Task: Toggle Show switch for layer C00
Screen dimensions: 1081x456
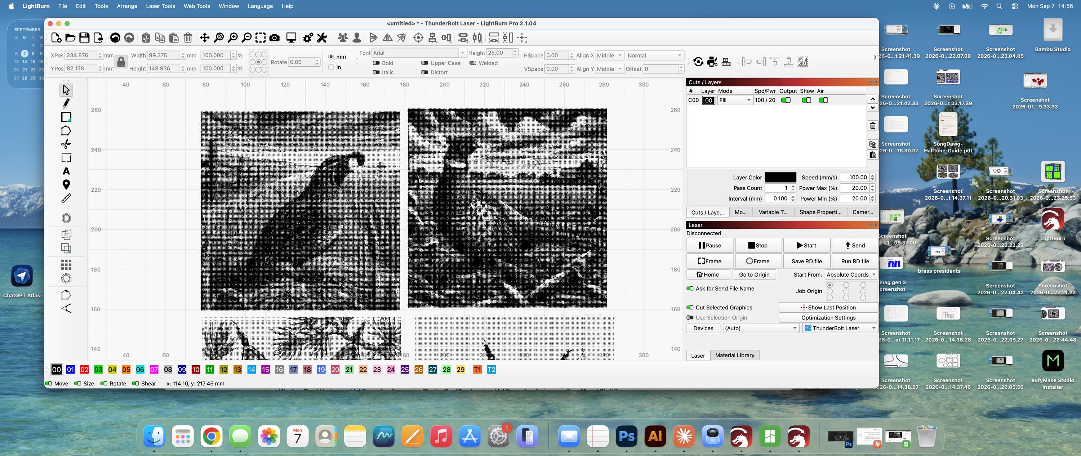Action: click(806, 100)
